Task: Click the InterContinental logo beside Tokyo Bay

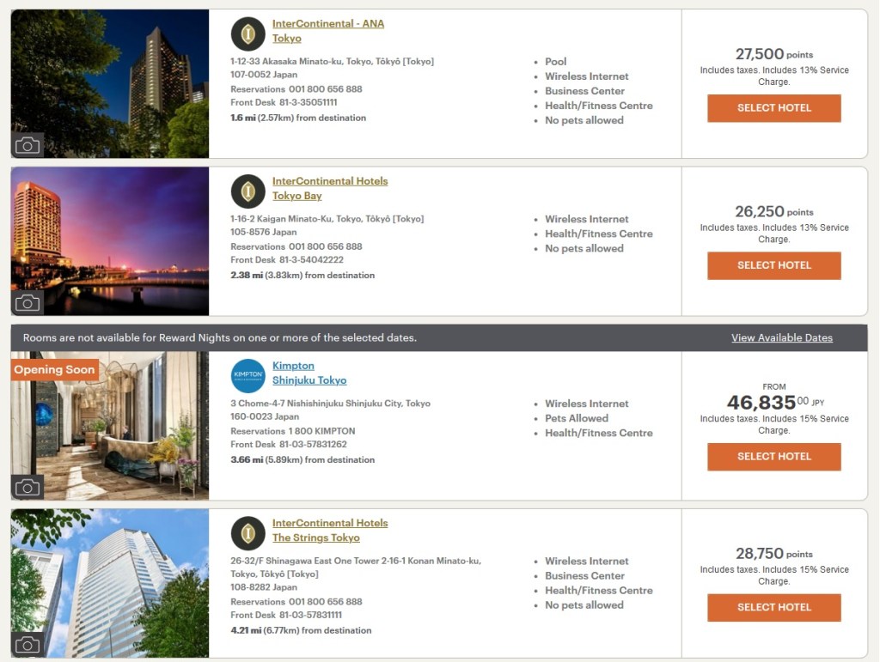Action: (247, 191)
